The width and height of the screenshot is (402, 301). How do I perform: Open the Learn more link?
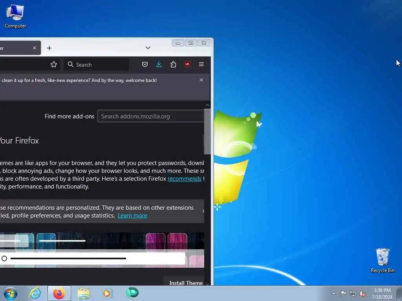(132, 216)
